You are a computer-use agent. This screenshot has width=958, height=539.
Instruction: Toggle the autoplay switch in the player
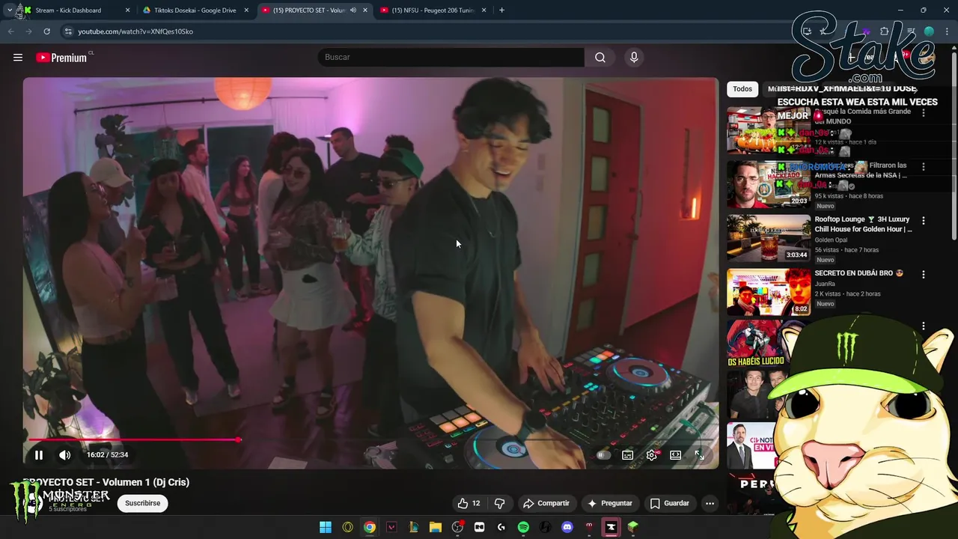click(x=602, y=455)
